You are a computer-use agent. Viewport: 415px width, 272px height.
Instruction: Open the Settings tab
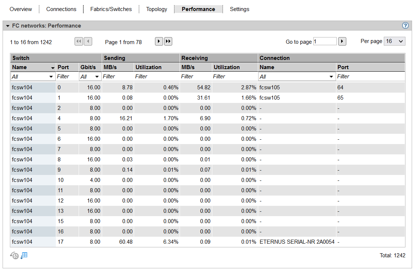pos(239,9)
